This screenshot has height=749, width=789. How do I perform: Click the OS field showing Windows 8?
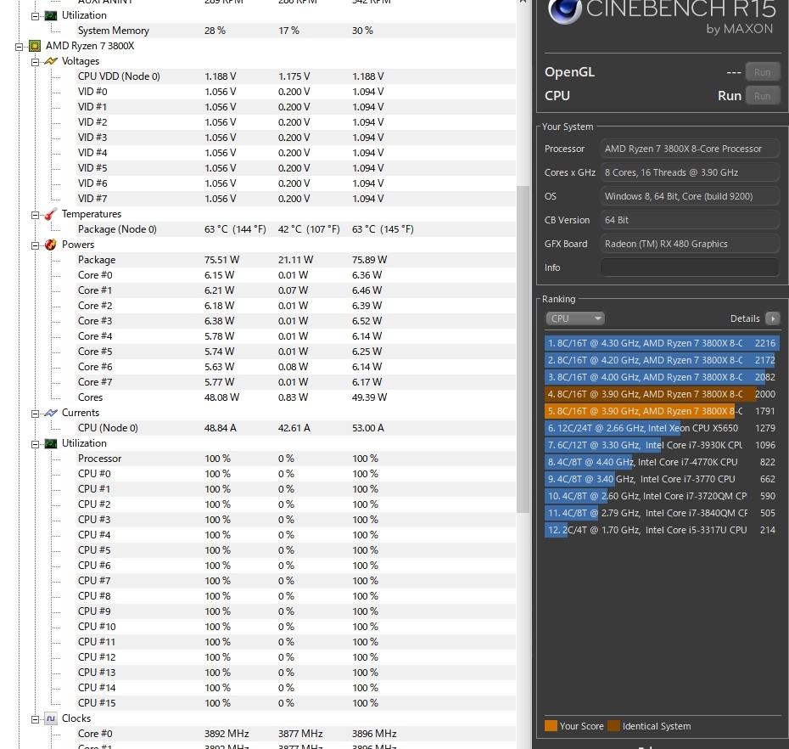pos(690,196)
